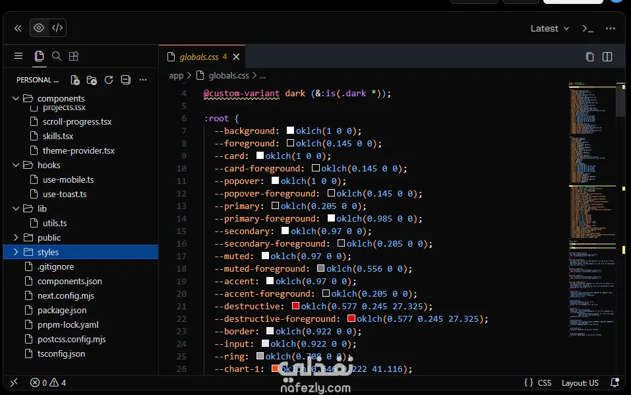Open use-toast.ts file
Image resolution: width=631 pixels, height=395 pixels.
(65, 194)
